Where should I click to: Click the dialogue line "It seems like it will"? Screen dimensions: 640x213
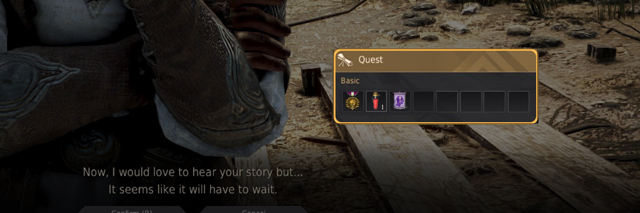coord(193,189)
